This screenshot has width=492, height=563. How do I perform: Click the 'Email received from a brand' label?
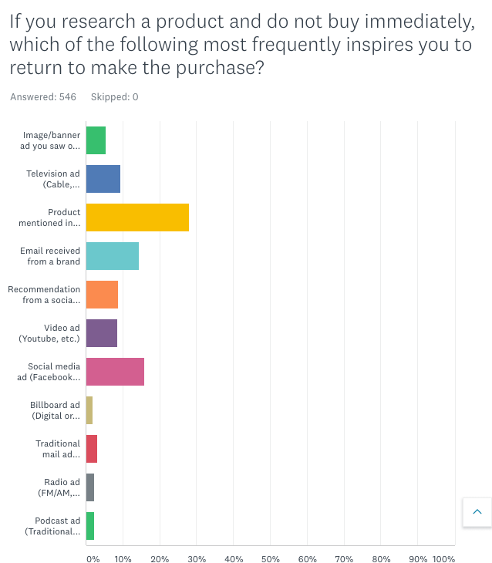[50, 256]
